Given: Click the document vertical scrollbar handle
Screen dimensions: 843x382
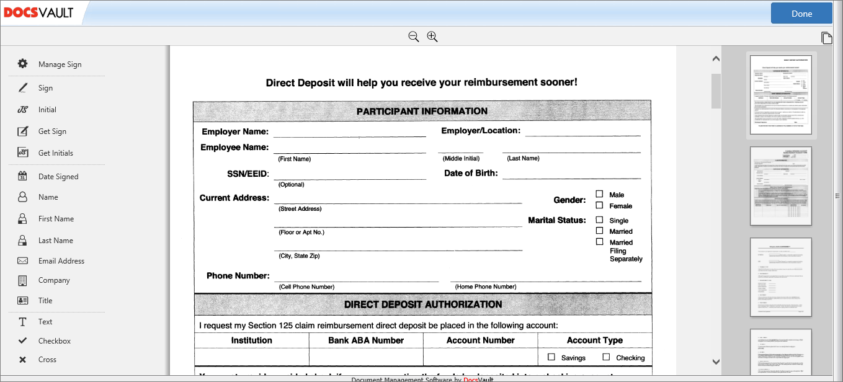Looking at the screenshot, I should click(x=716, y=91).
